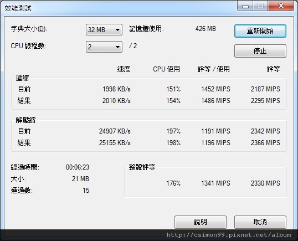Click the / 2 total threads text
This screenshot has height=241, width=298.
click(x=133, y=46)
